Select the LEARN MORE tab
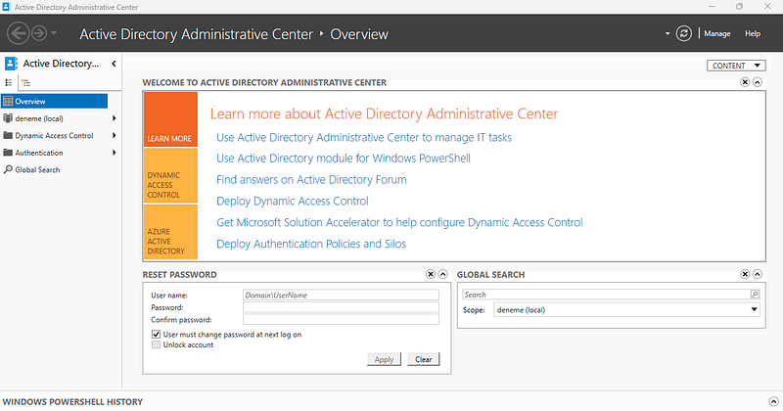 tap(170, 119)
